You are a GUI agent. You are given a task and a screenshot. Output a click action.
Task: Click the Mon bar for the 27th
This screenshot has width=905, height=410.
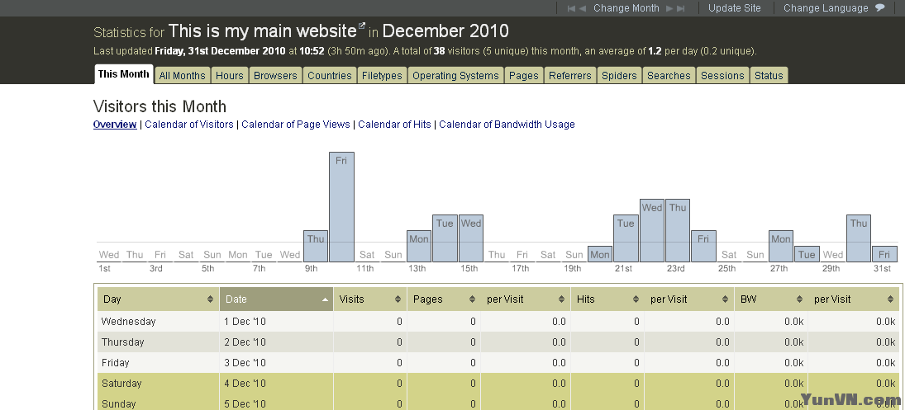(x=781, y=247)
